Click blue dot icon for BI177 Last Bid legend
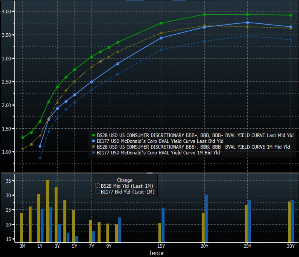 point(93,141)
